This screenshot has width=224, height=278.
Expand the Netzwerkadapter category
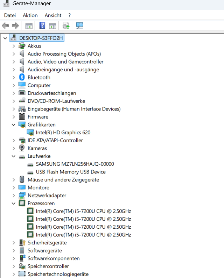(x=14, y=195)
